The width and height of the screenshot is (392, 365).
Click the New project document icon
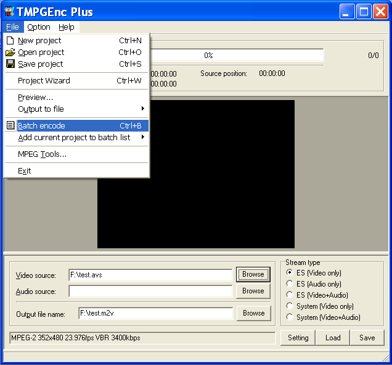coord(10,40)
